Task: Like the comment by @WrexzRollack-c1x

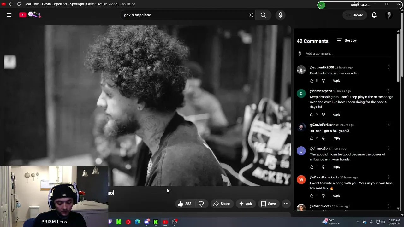Action: click(312, 195)
